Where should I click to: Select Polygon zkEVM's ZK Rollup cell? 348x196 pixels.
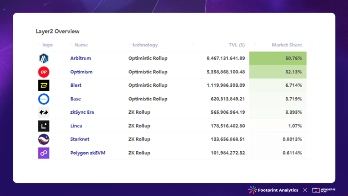click(x=139, y=153)
